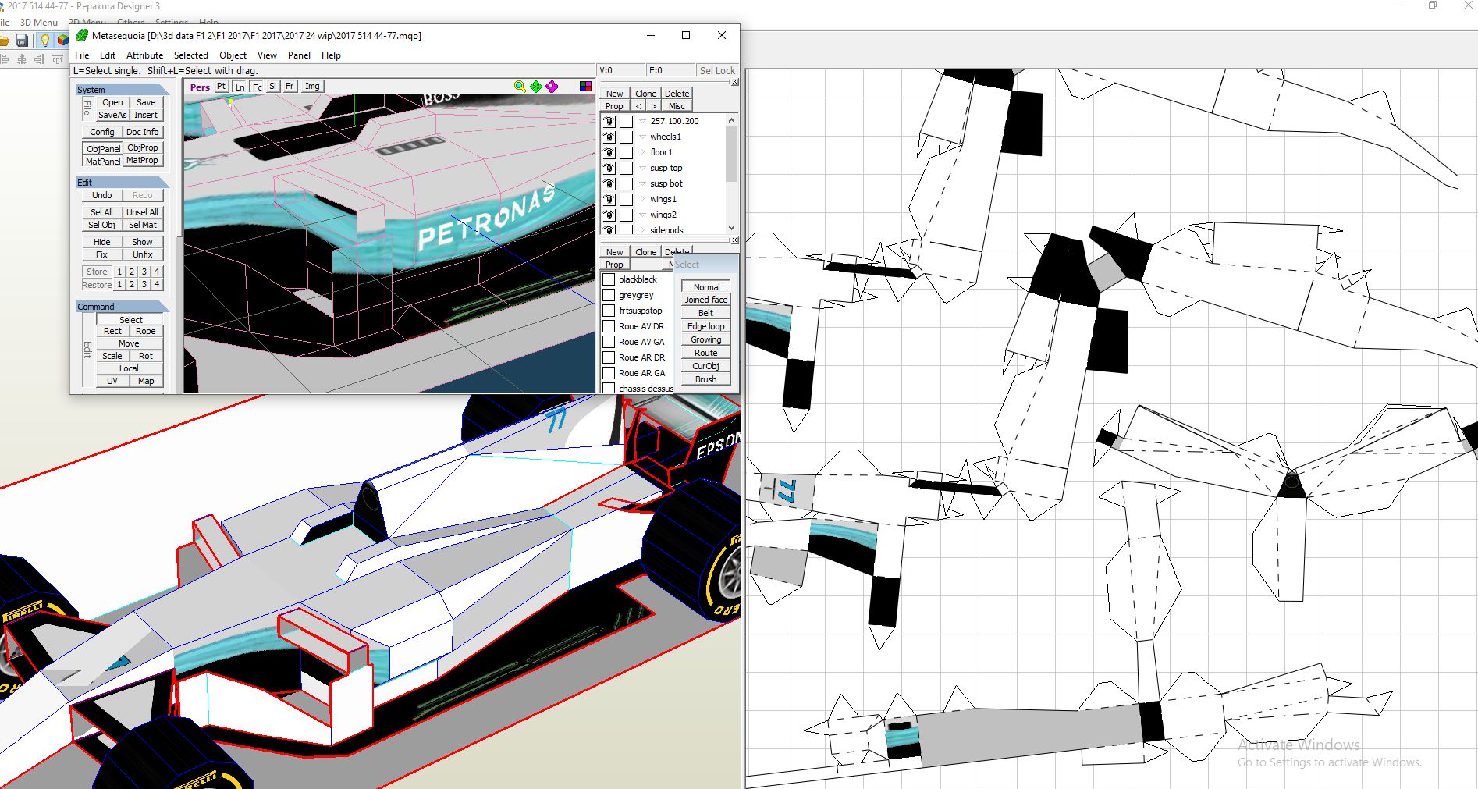Click the SaveAs button in System panel
Image resolution: width=1478 pixels, height=789 pixels.
(112, 115)
